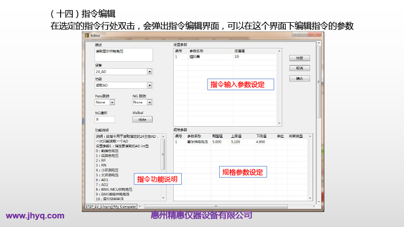Viewport: 404px width, 227px height.
Task: Select the upper limit value 5.100
Action: (x=235, y=142)
